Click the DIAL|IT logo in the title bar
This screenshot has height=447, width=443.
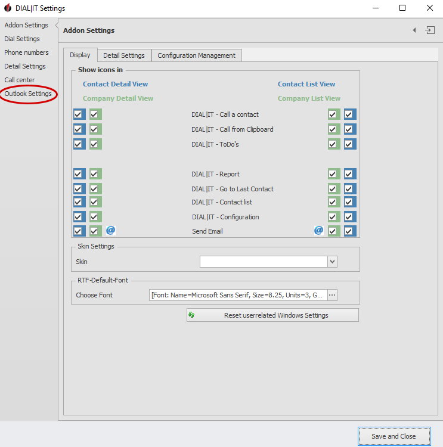click(x=8, y=8)
